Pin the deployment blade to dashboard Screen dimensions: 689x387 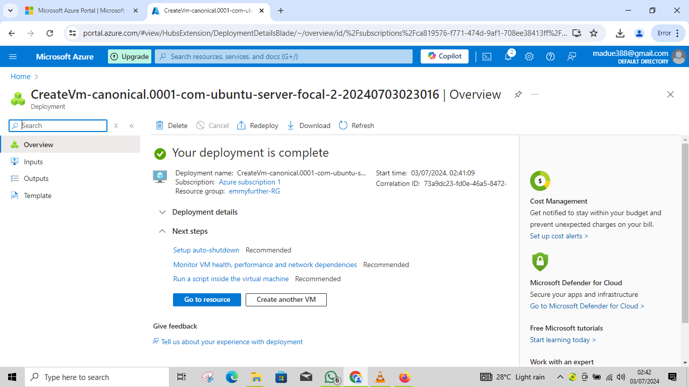(x=518, y=94)
